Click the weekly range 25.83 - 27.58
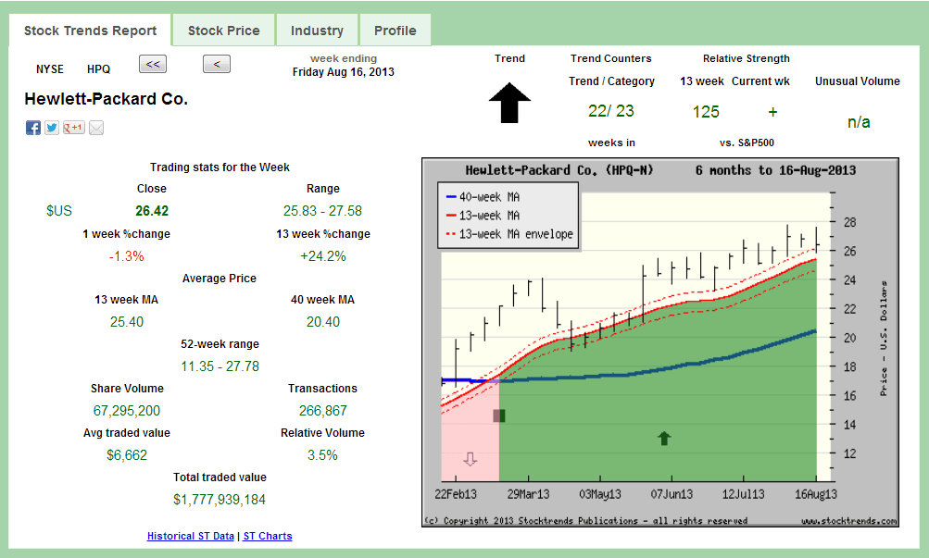The height and width of the screenshot is (558, 929). click(322, 211)
